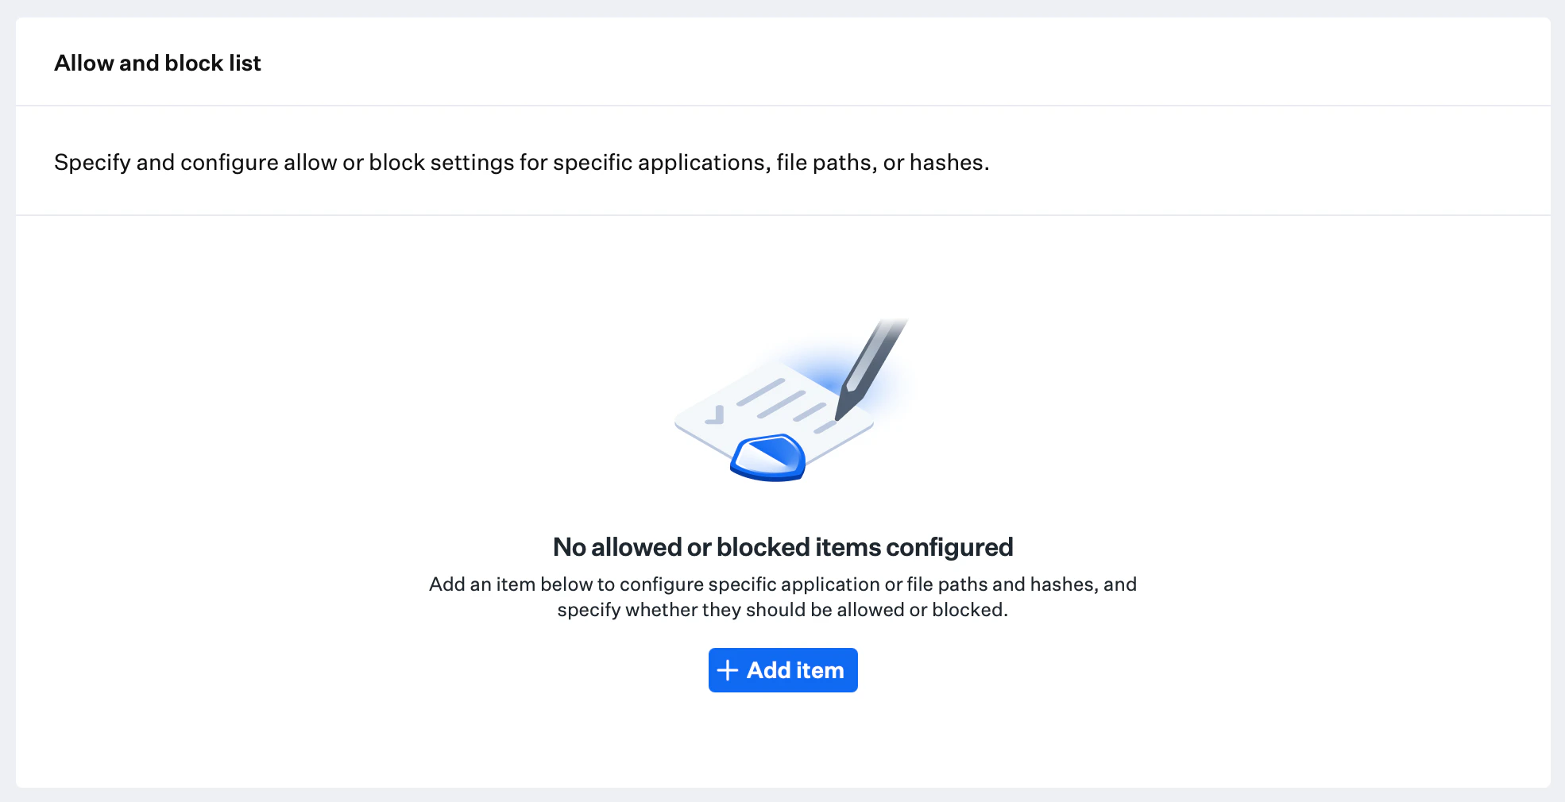Select the empty-state instruction text
Image resolution: width=1565 pixels, height=802 pixels.
click(x=782, y=596)
